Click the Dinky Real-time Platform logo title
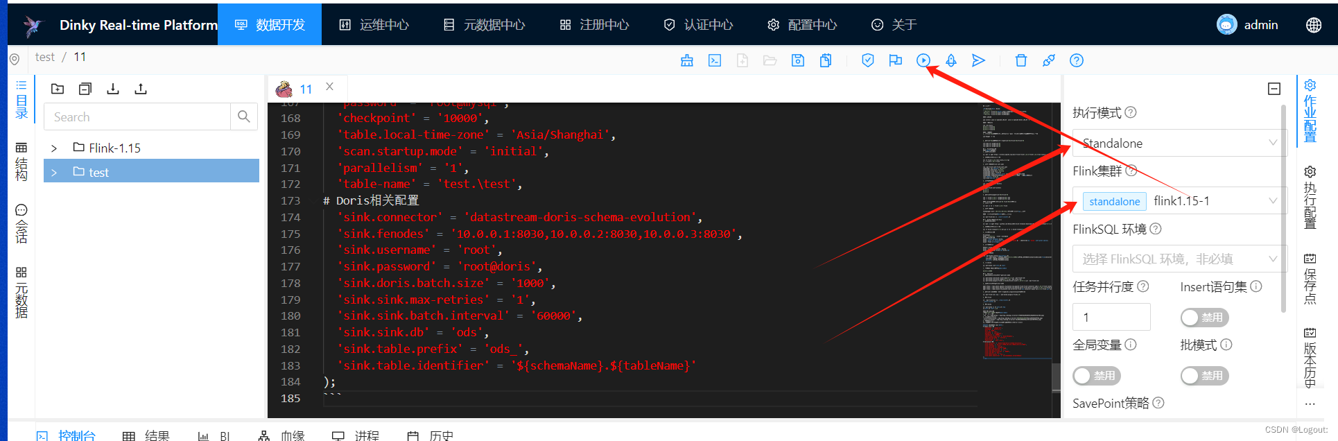 pos(139,25)
